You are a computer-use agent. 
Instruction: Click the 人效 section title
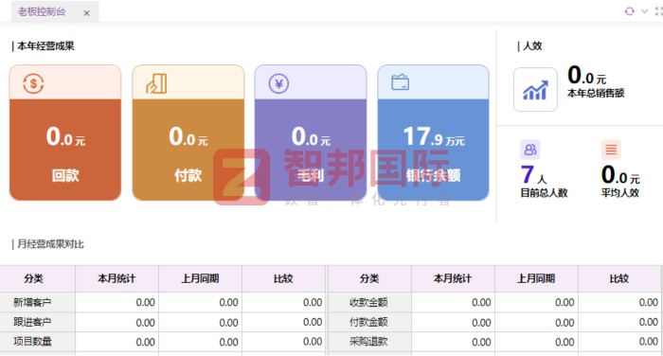point(532,46)
